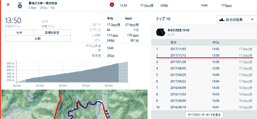Open すべてのリーダーボードを見る
This screenshot has width=257, height=119.
click(x=204, y=115)
